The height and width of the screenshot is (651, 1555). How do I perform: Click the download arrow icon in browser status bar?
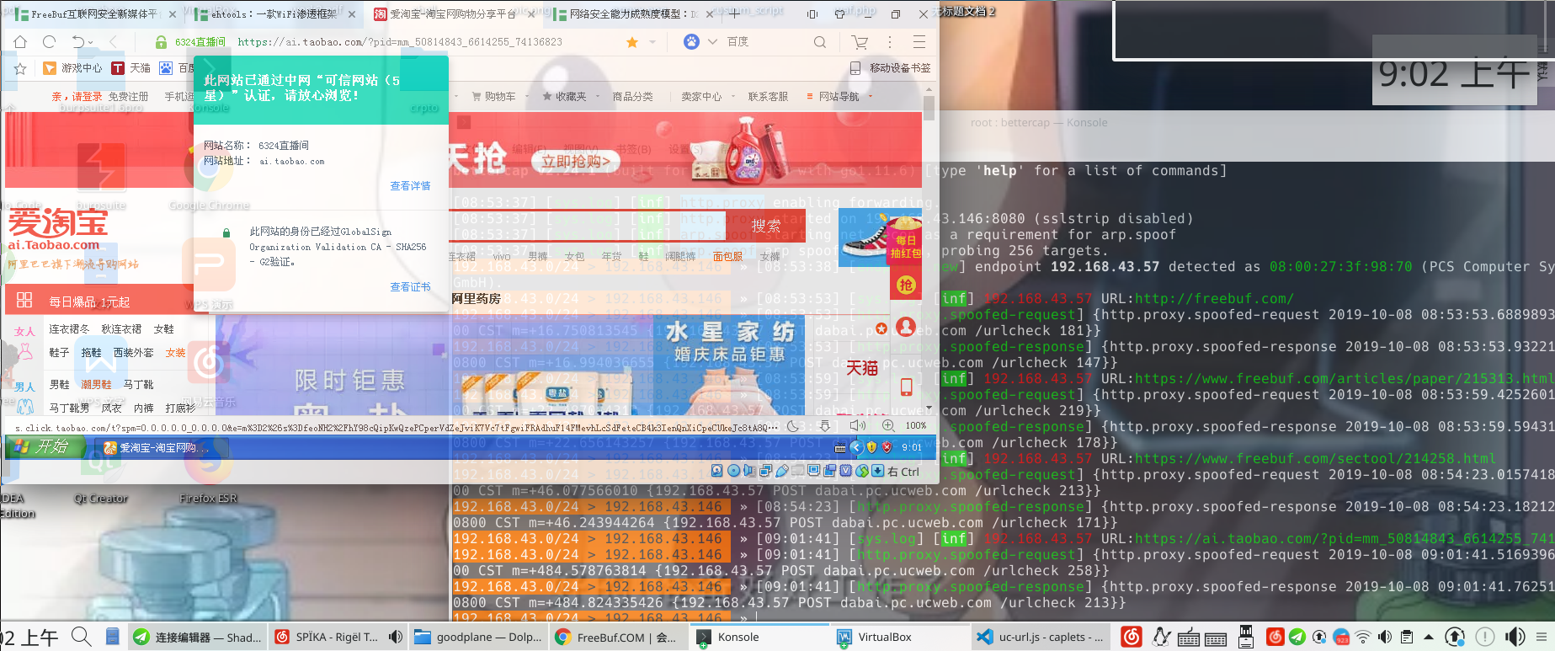[x=825, y=426]
